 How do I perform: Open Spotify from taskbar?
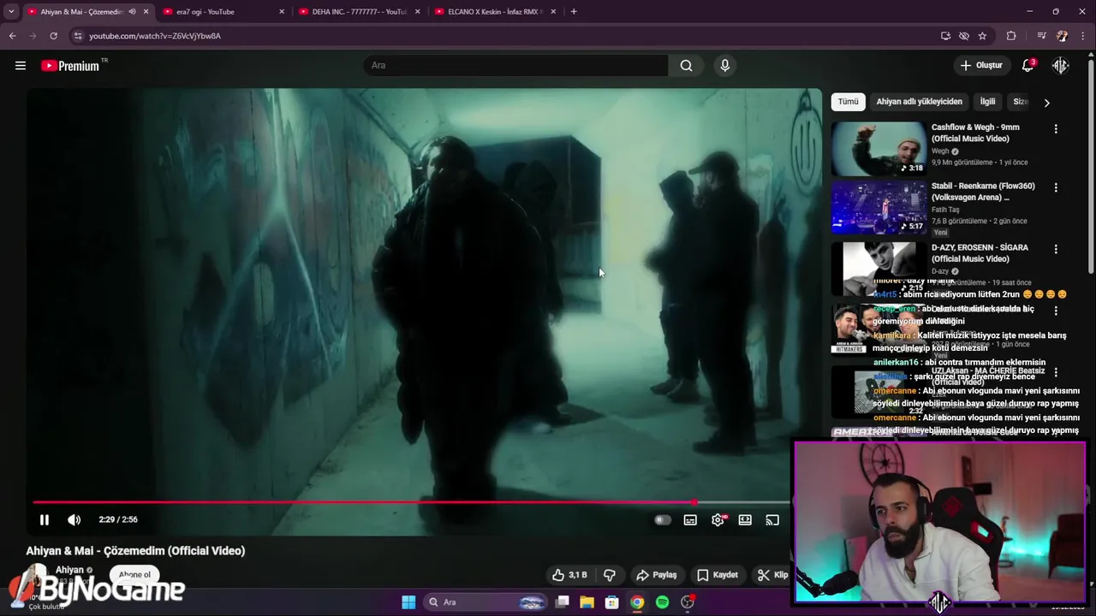coord(662,602)
